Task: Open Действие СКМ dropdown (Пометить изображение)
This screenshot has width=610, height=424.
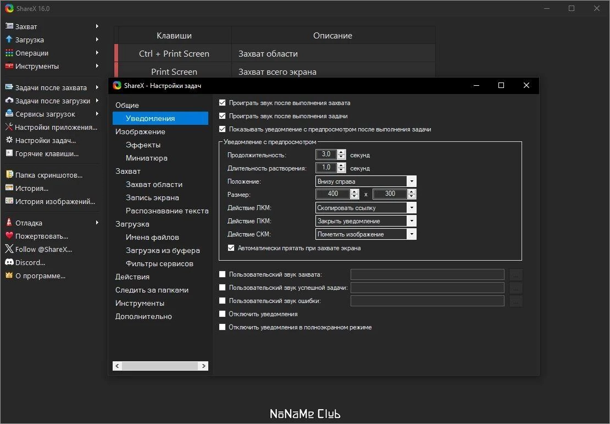Action: tap(365, 234)
